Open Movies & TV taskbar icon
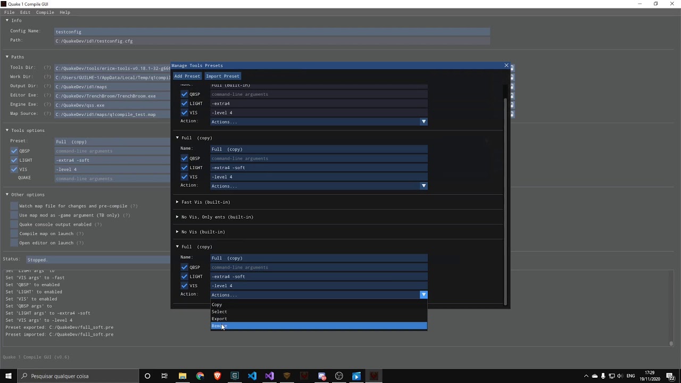Image resolution: width=681 pixels, height=383 pixels. tap(356, 376)
